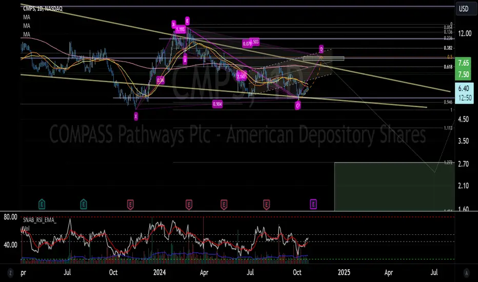Click the second teal earnings E marker
The image size is (478, 282).
pos(83,204)
